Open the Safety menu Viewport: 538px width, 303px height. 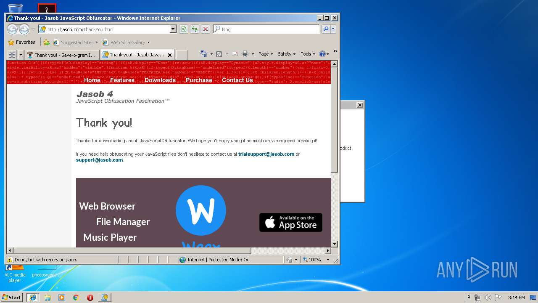click(x=287, y=54)
